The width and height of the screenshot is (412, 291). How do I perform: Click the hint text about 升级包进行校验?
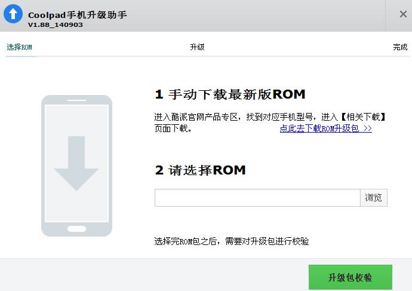(232, 241)
